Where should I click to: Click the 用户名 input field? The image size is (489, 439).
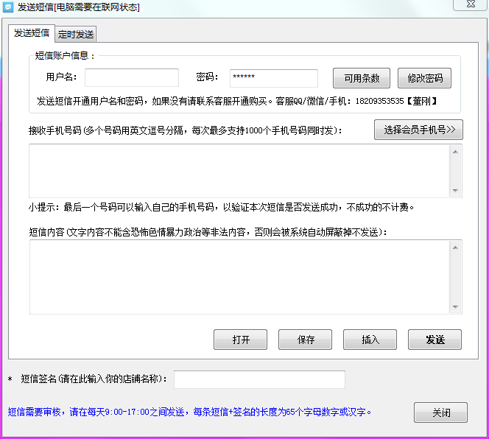pyautogui.click(x=132, y=77)
